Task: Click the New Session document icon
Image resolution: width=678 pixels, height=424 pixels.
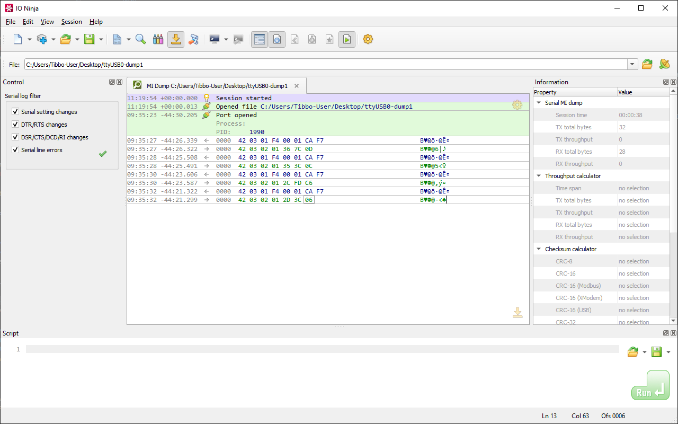Action: (17, 39)
